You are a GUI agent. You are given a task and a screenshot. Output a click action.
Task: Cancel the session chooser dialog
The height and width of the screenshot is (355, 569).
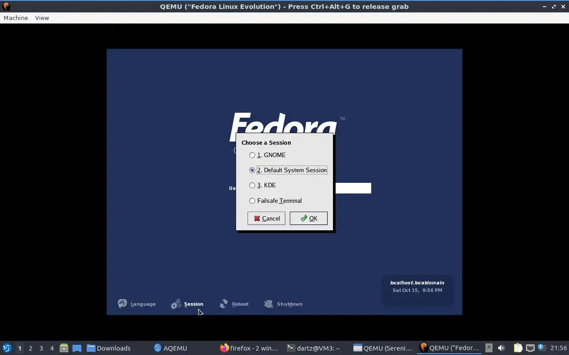pyautogui.click(x=266, y=218)
